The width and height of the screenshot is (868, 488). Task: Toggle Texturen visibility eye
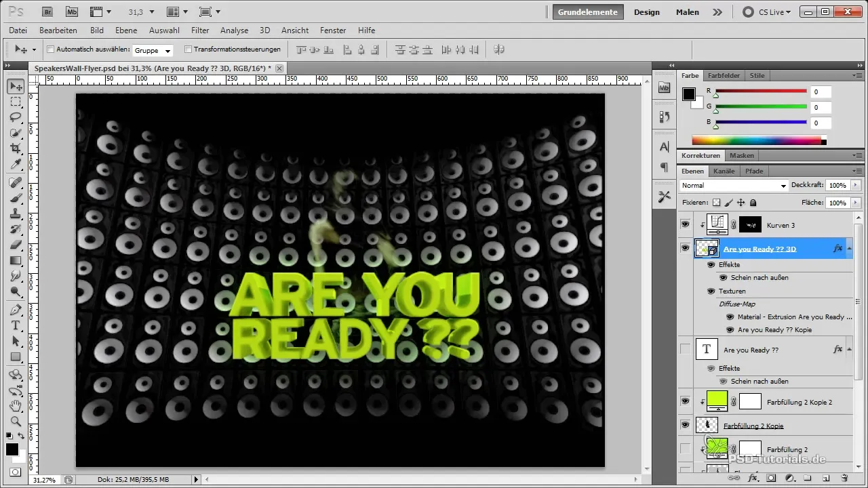click(x=711, y=291)
